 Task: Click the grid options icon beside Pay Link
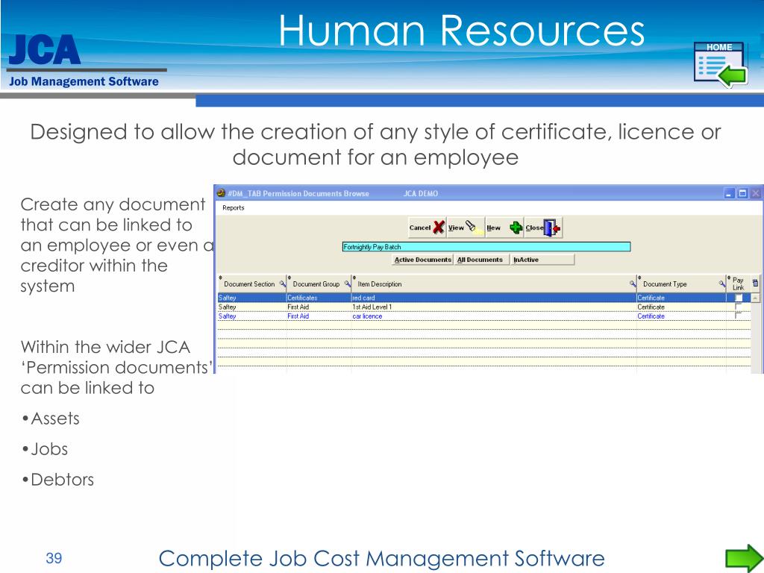coord(755,283)
